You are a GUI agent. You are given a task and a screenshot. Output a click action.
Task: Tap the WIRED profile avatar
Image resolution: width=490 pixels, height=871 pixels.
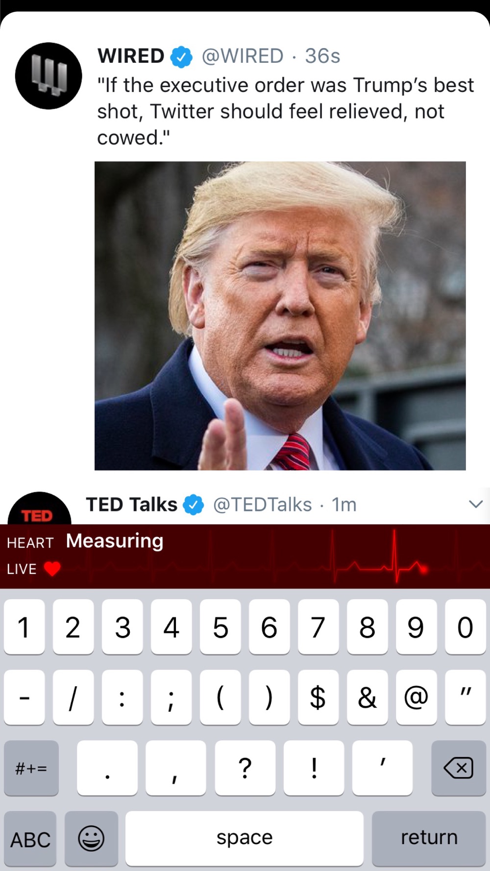click(49, 76)
